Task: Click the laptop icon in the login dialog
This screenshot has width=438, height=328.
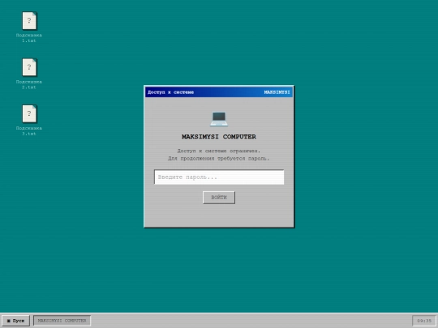Action: pos(219,119)
